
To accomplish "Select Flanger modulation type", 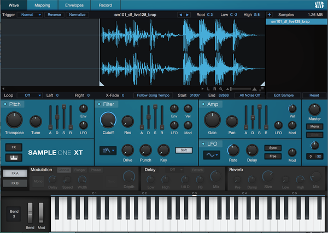I will coord(80,170).
